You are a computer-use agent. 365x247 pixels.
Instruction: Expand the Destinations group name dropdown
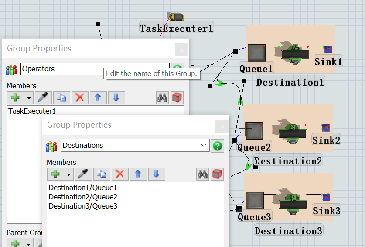click(204, 146)
